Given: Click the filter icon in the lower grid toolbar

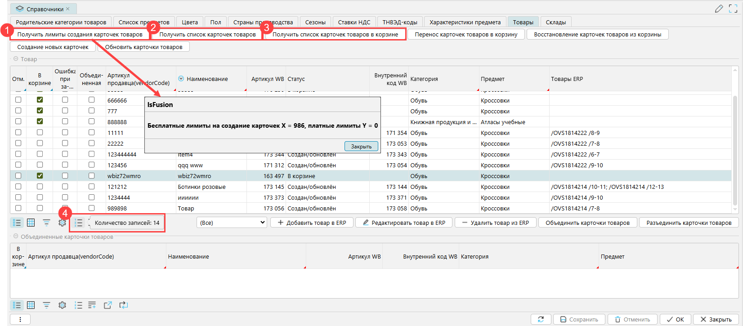Looking at the screenshot, I should coord(46,305).
